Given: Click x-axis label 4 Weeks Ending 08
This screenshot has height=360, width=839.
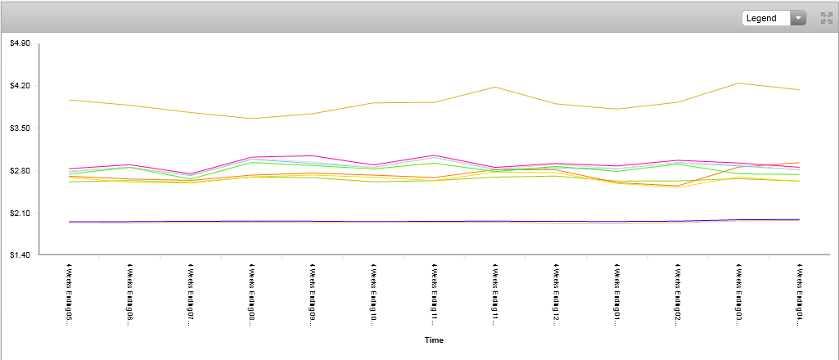Looking at the screenshot, I should [251, 295].
